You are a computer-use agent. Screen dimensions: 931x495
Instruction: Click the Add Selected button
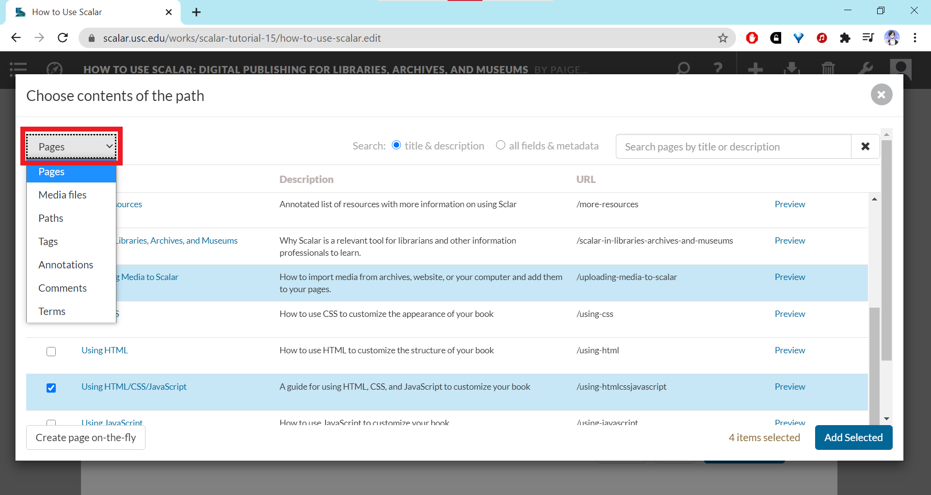(x=853, y=438)
